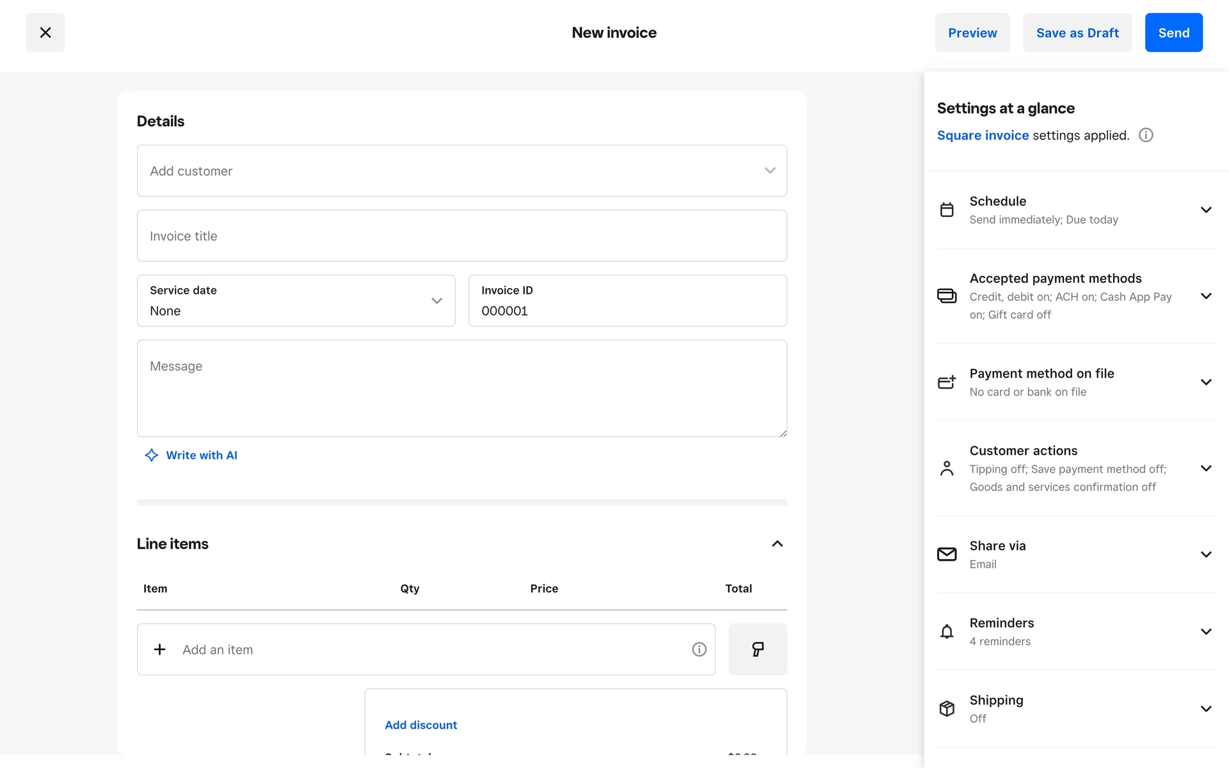Open the Square invoice settings link

(x=983, y=135)
